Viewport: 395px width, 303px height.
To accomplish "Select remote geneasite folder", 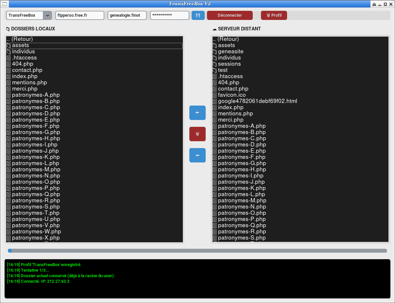I will (x=301, y=52).
